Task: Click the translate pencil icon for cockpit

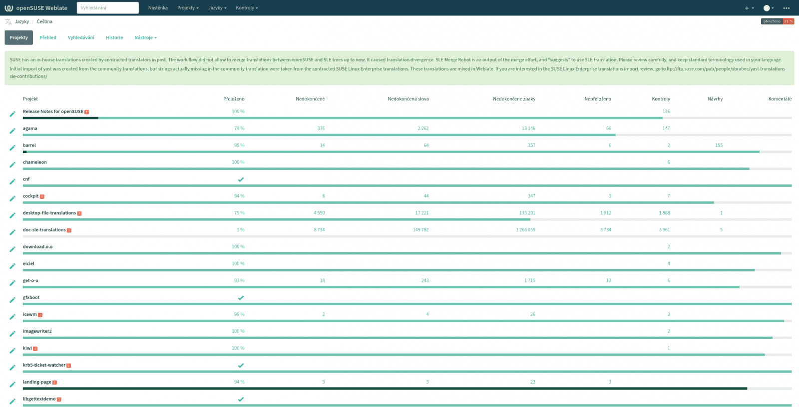Action: pos(12,199)
